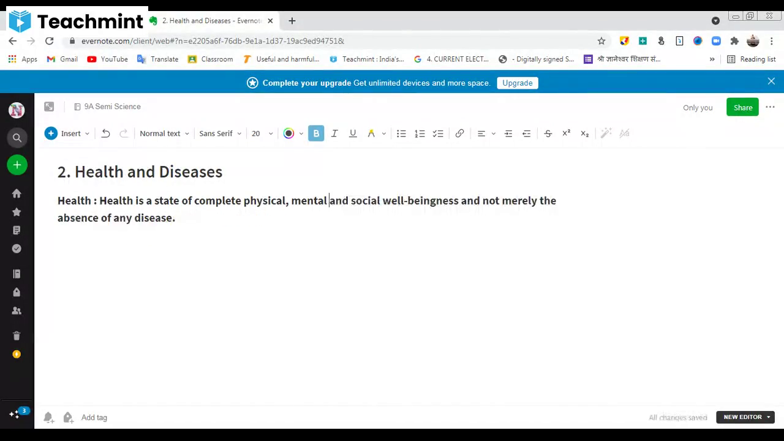784x441 pixels.
Task: Select the superscript formatting option
Action: tap(566, 133)
